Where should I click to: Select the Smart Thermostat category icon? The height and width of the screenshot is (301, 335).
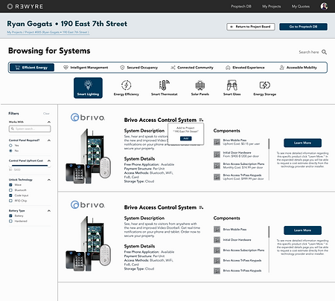165,88
